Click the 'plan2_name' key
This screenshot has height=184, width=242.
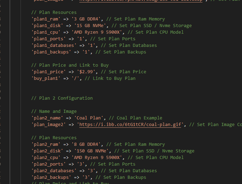point(46,118)
